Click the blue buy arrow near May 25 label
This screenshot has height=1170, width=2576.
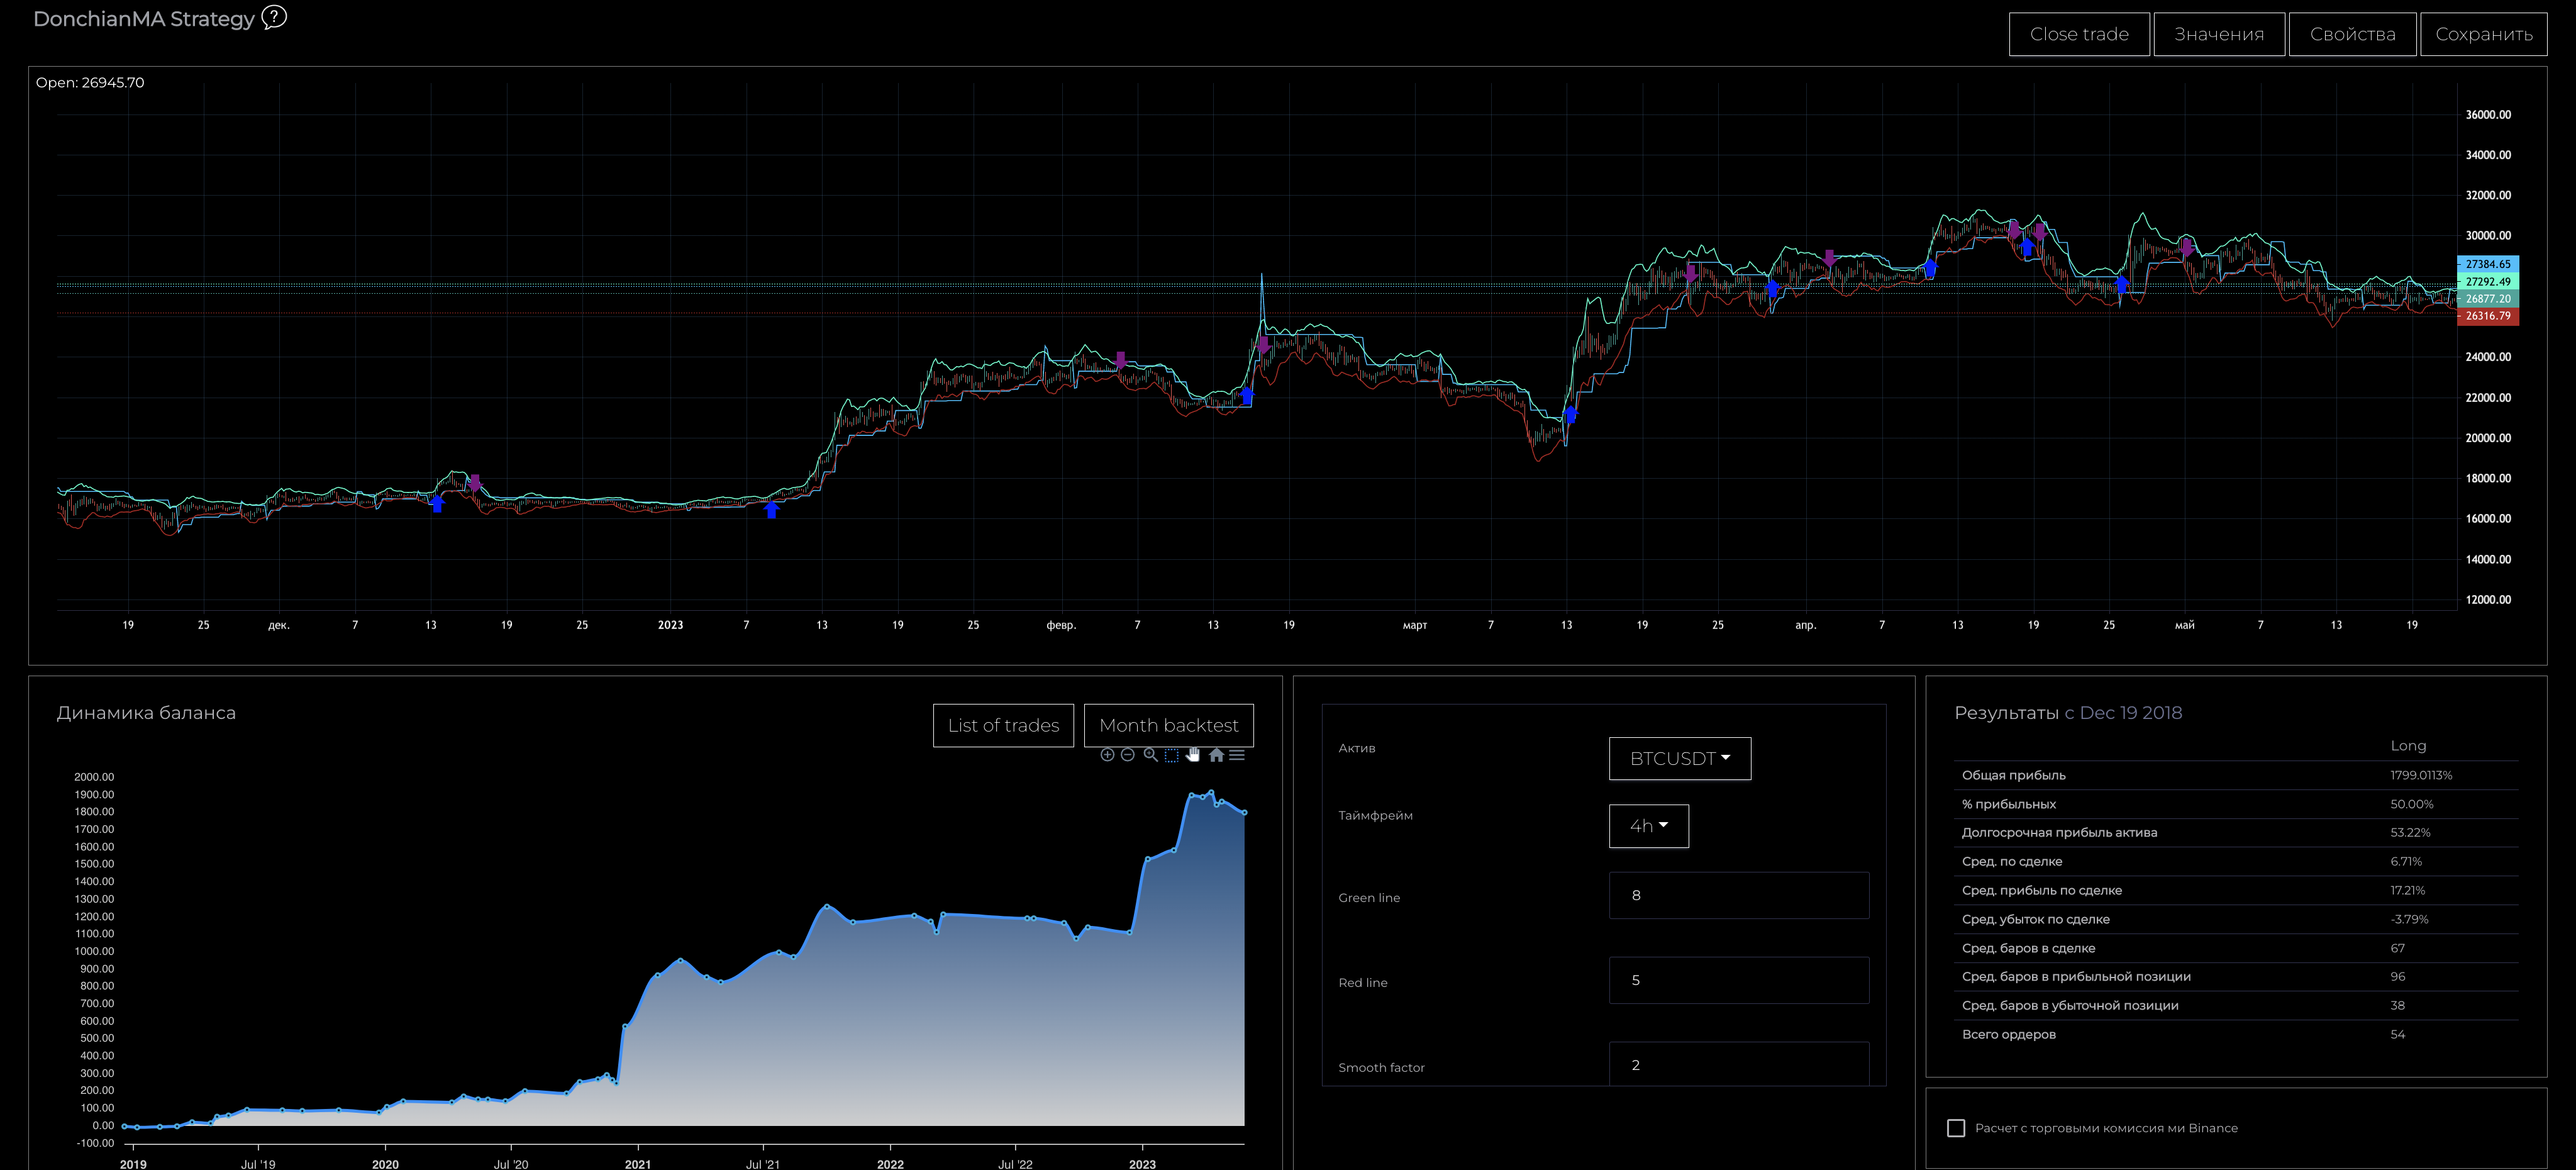[x=2121, y=285]
